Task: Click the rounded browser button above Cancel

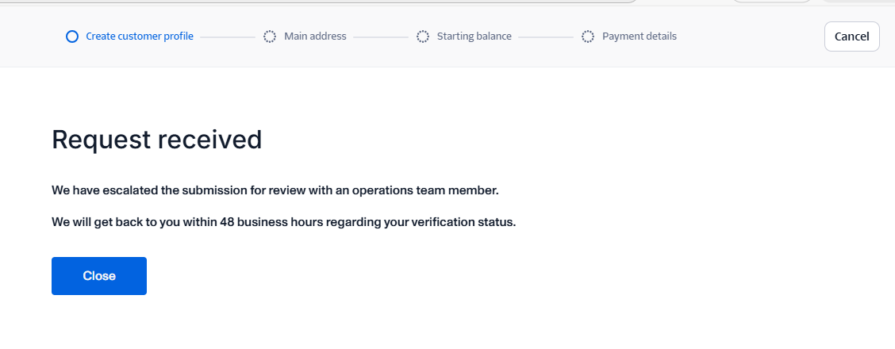Action: coord(771,2)
